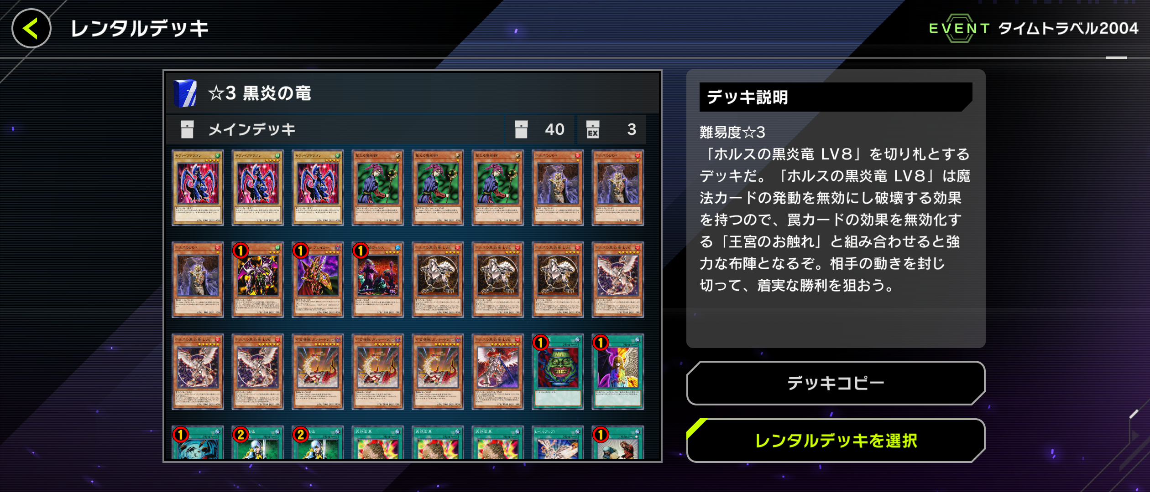Go back using the yellow arrow button
1150x492 pixels.
(31, 28)
